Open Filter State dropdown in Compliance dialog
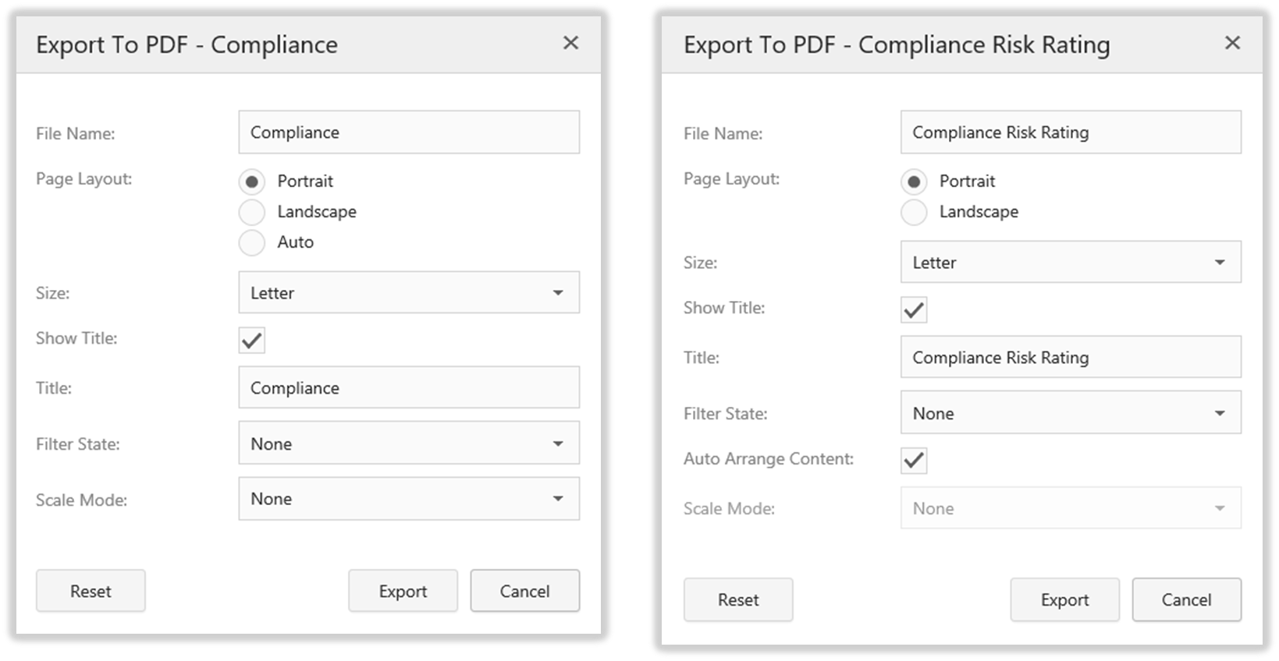 click(409, 443)
